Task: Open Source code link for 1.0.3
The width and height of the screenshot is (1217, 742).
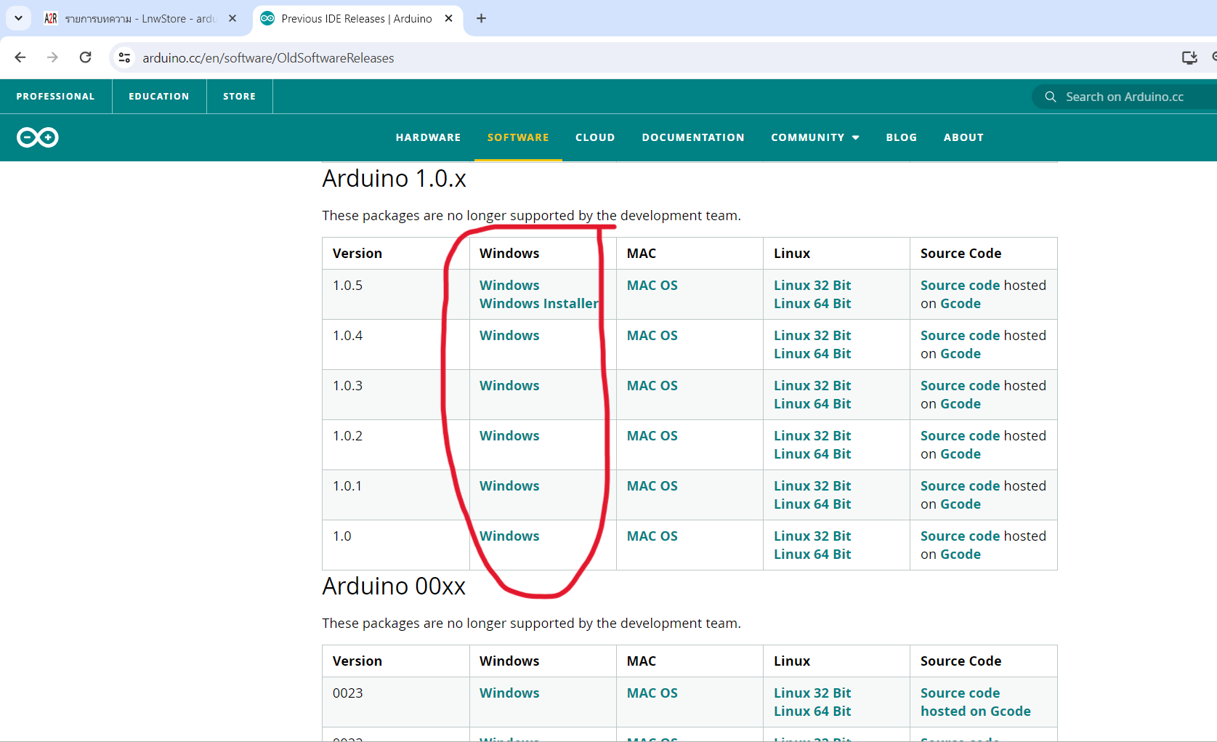Action: pos(960,386)
